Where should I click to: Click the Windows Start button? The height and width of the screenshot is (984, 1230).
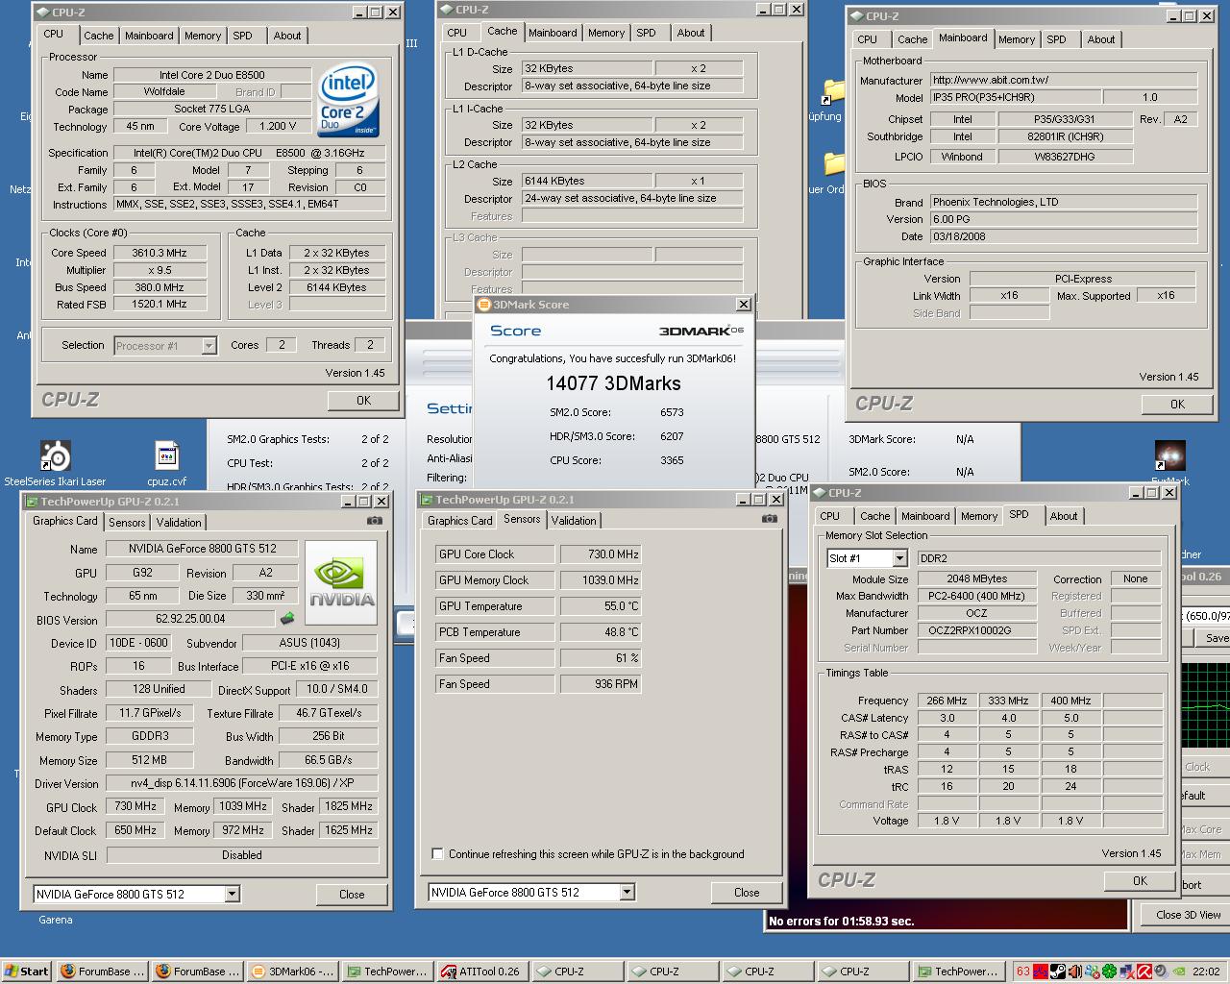pos(27,972)
